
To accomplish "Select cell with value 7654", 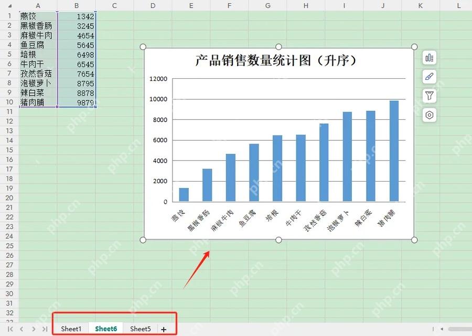I will pos(77,73).
